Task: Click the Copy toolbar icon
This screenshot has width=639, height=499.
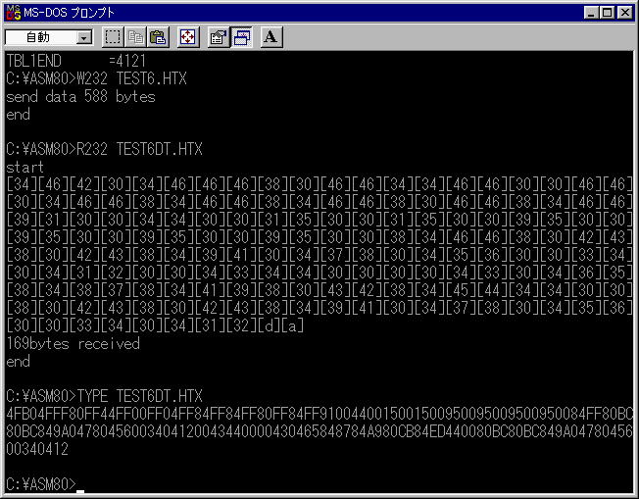Action: click(x=136, y=37)
